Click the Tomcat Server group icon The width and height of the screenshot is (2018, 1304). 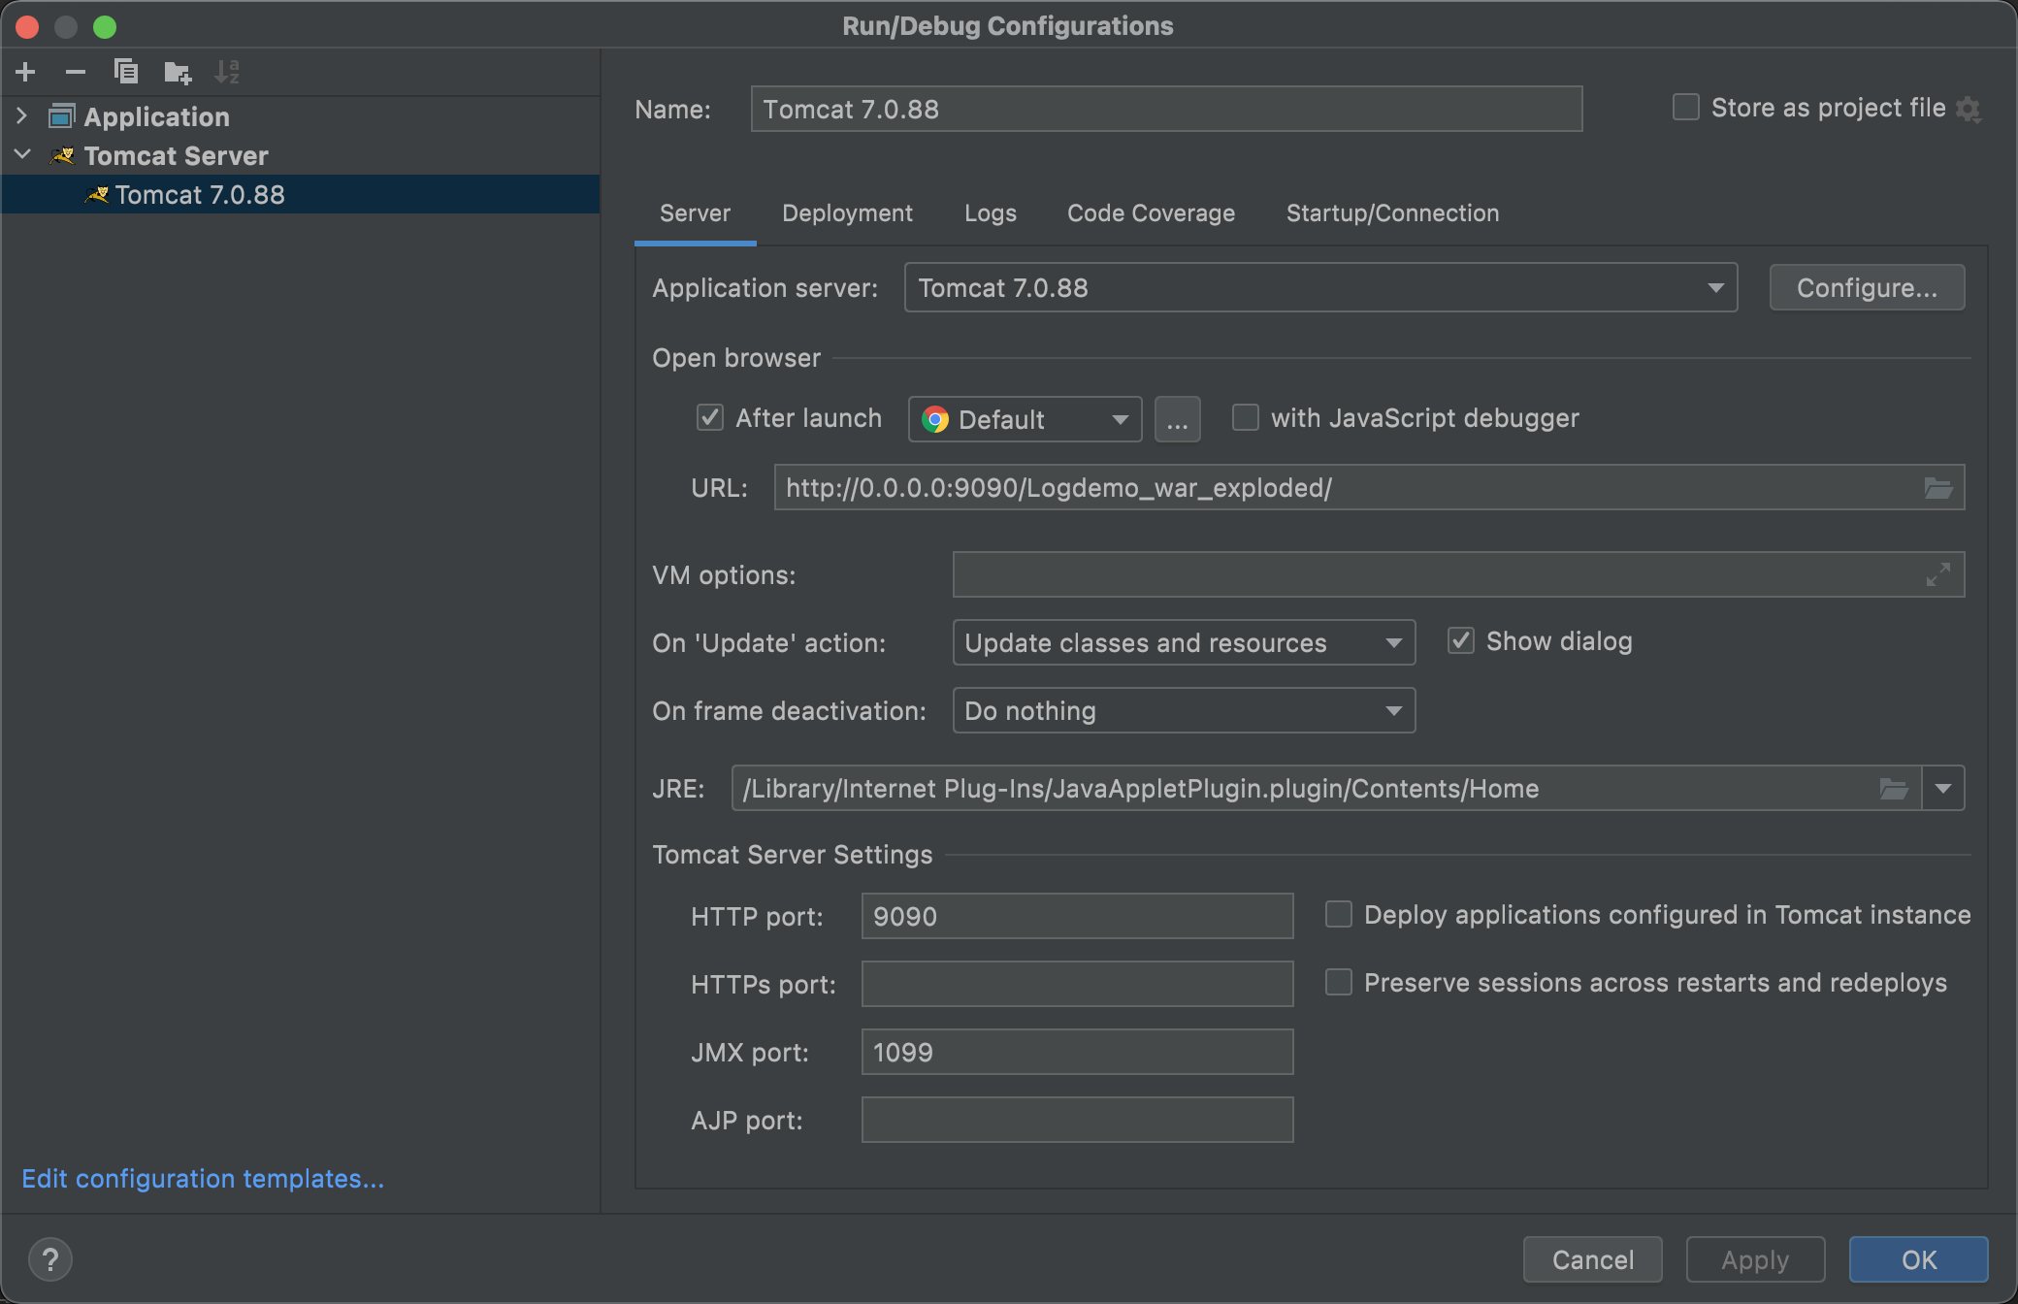pos(62,155)
